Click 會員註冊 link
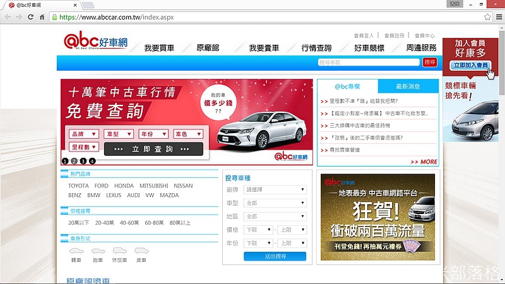 tap(394, 35)
